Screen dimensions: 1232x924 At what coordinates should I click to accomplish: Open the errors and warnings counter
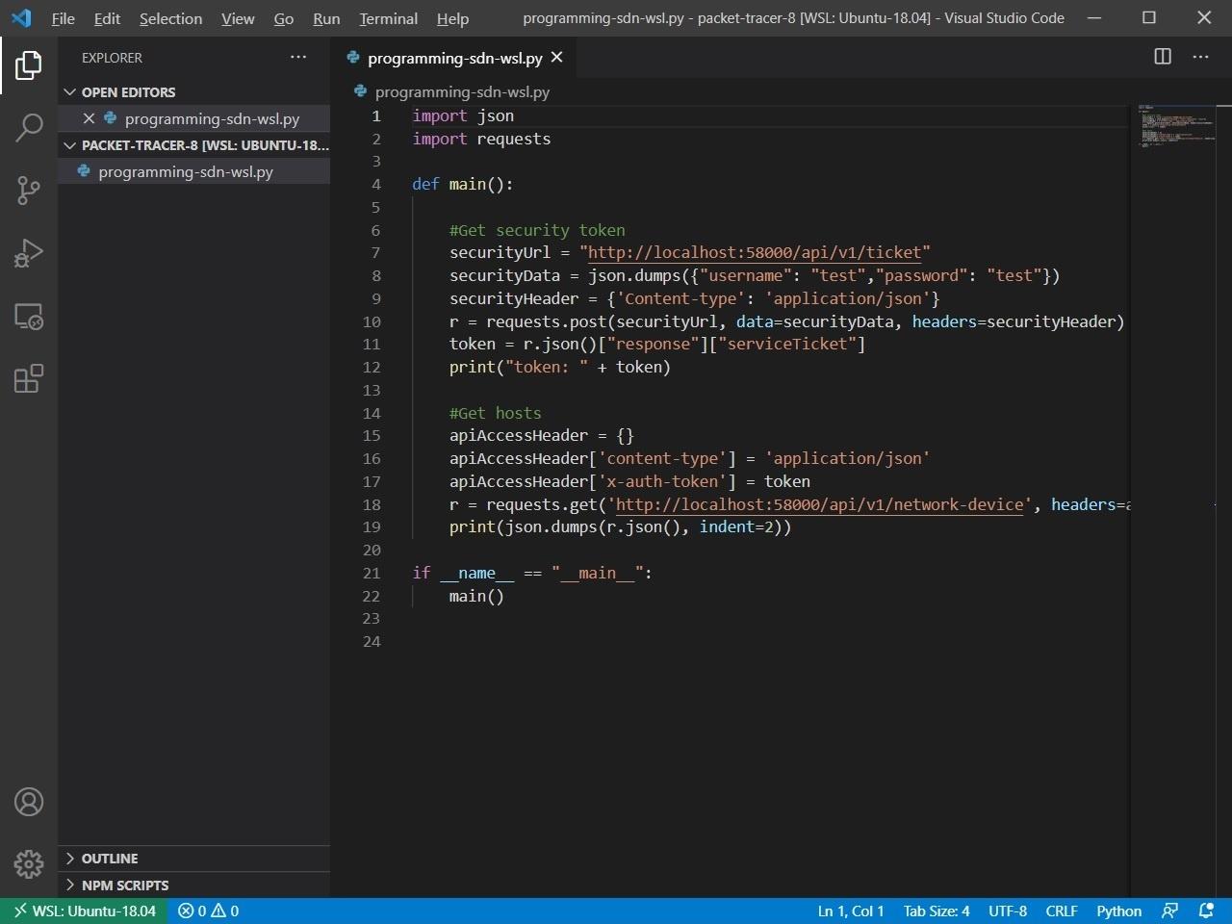point(209,911)
